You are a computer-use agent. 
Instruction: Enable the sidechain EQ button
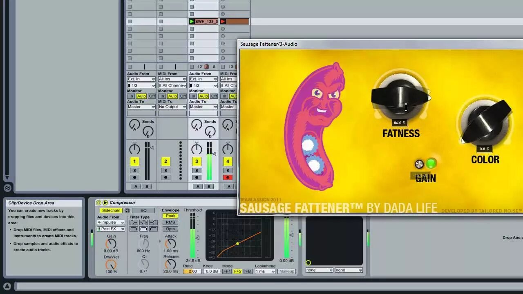tap(144, 211)
